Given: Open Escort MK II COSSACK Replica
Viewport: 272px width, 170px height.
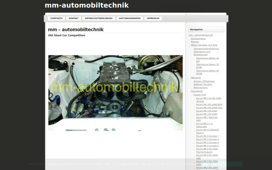Looking at the screenshot, I should [208, 131].
